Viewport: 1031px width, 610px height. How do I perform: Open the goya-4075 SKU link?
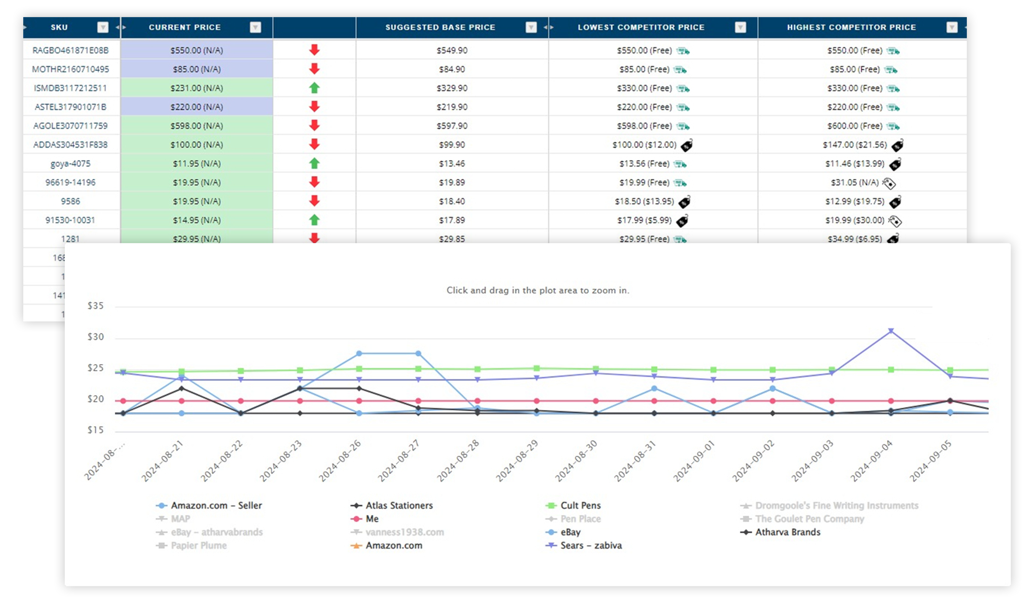(70, 163)
